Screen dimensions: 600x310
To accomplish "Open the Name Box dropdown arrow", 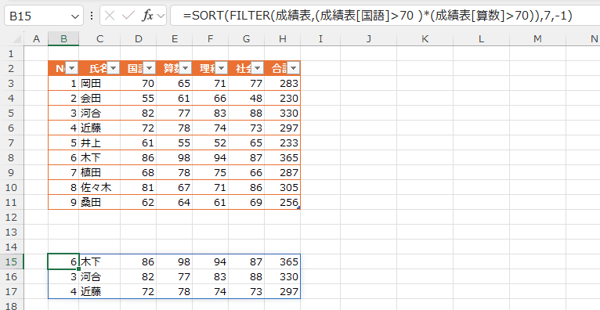I will point(74,16).
